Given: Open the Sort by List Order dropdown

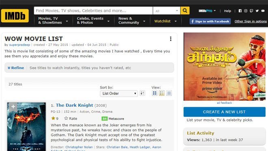Looking at the screenshot, I should pyautogui.click(x=119, y=93).
